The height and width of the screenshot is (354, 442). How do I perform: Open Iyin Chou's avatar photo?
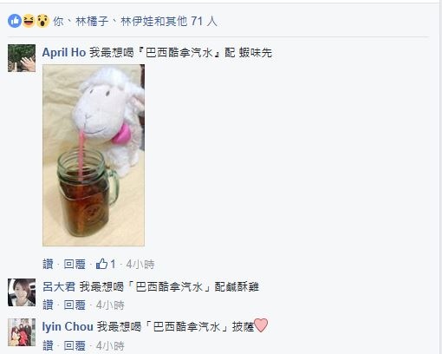pos(22,332)
